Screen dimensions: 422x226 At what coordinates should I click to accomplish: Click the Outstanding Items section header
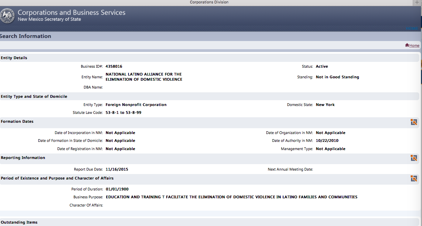19,222
